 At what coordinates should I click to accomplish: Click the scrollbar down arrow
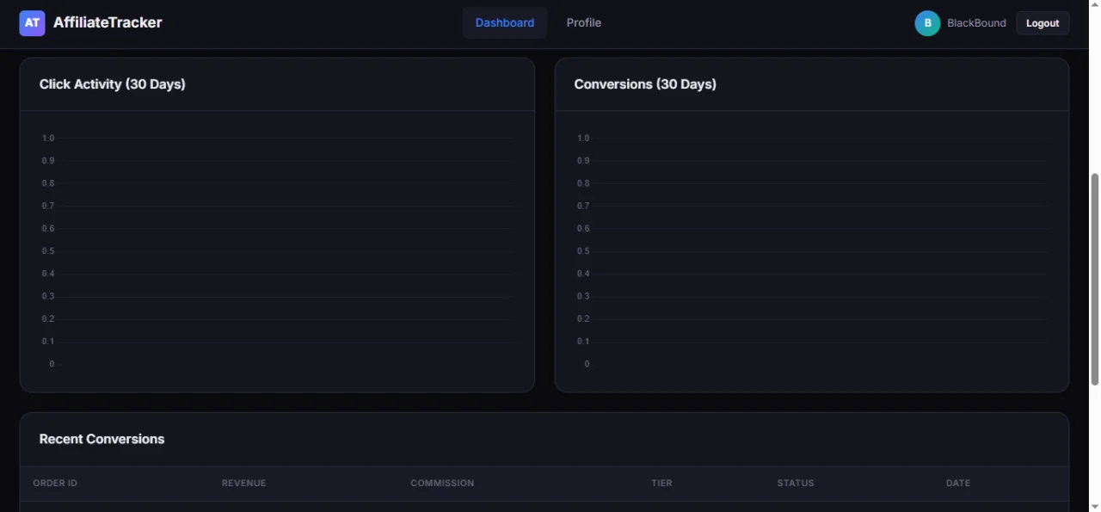(1095, 506)
